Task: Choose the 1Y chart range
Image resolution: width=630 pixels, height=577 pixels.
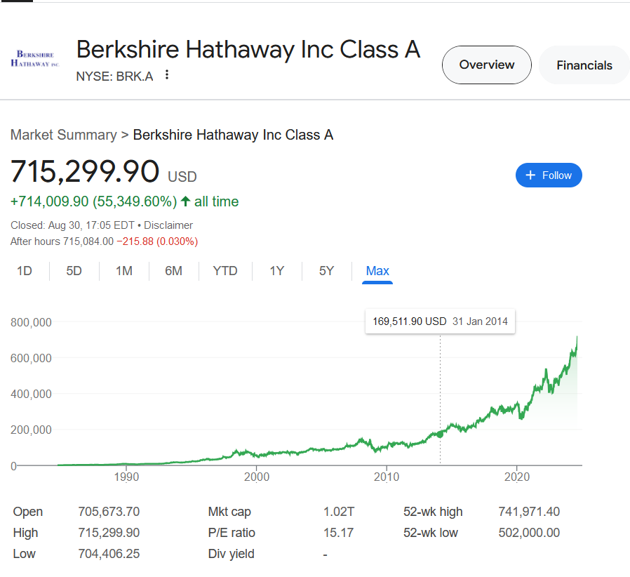Action: (277, 271)
